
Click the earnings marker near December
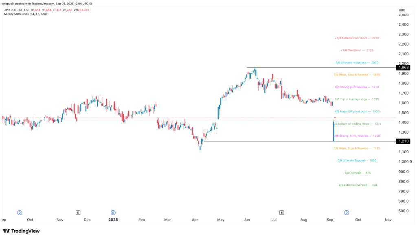tap(78, 212)
